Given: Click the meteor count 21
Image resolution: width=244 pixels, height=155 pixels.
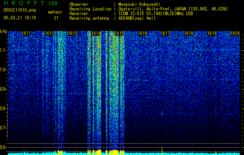Looking at the screenshot, I should [56, 18].
